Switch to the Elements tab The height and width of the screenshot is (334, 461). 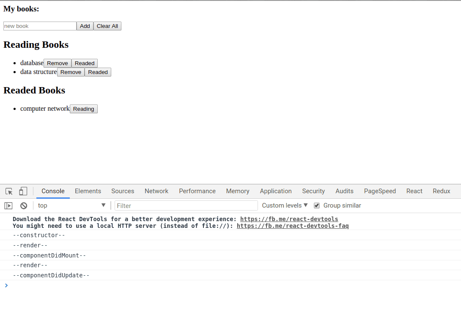tap(88, 191)
